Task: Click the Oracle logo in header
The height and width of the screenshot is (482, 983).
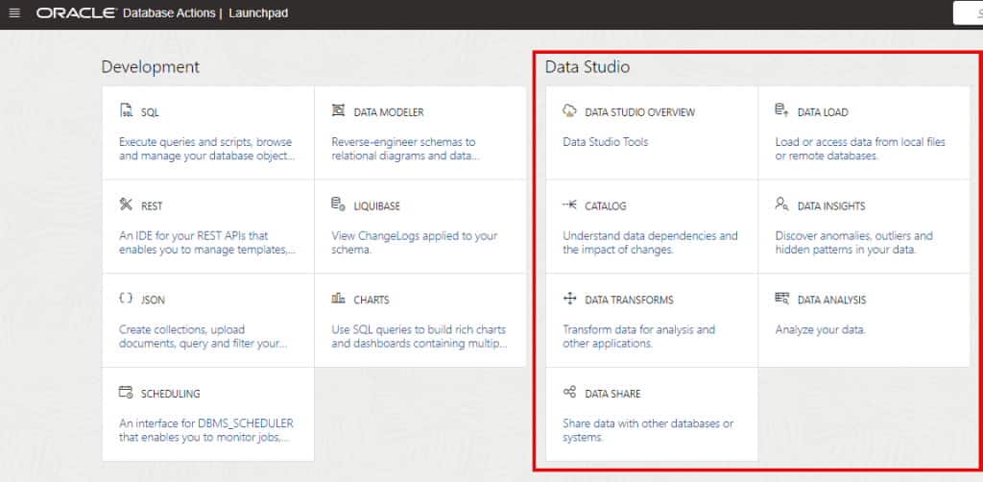Action: pos(77,13)
